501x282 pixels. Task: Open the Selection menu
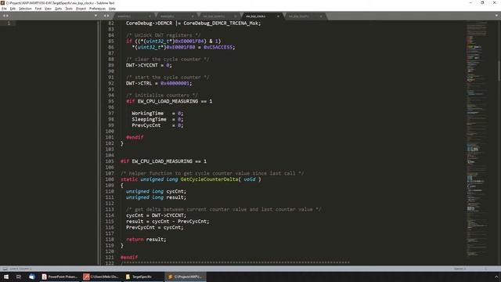click(x=25, y=9)
